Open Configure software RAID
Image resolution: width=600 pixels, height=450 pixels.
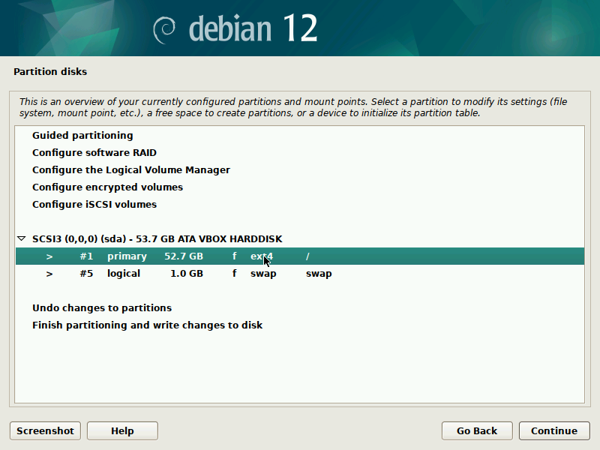(x=94, y=153)
